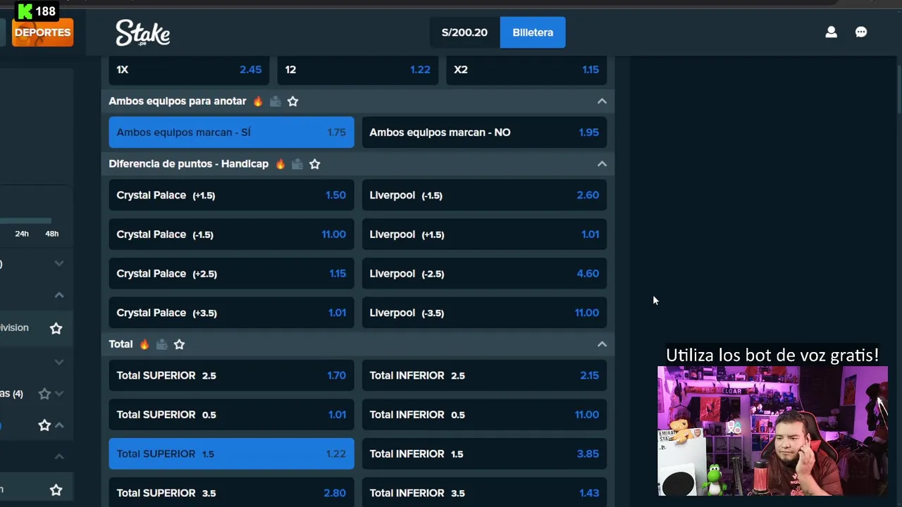
Task: Expand the sidebar chevron below 24h filter
Action: click(x=59, y=263)
